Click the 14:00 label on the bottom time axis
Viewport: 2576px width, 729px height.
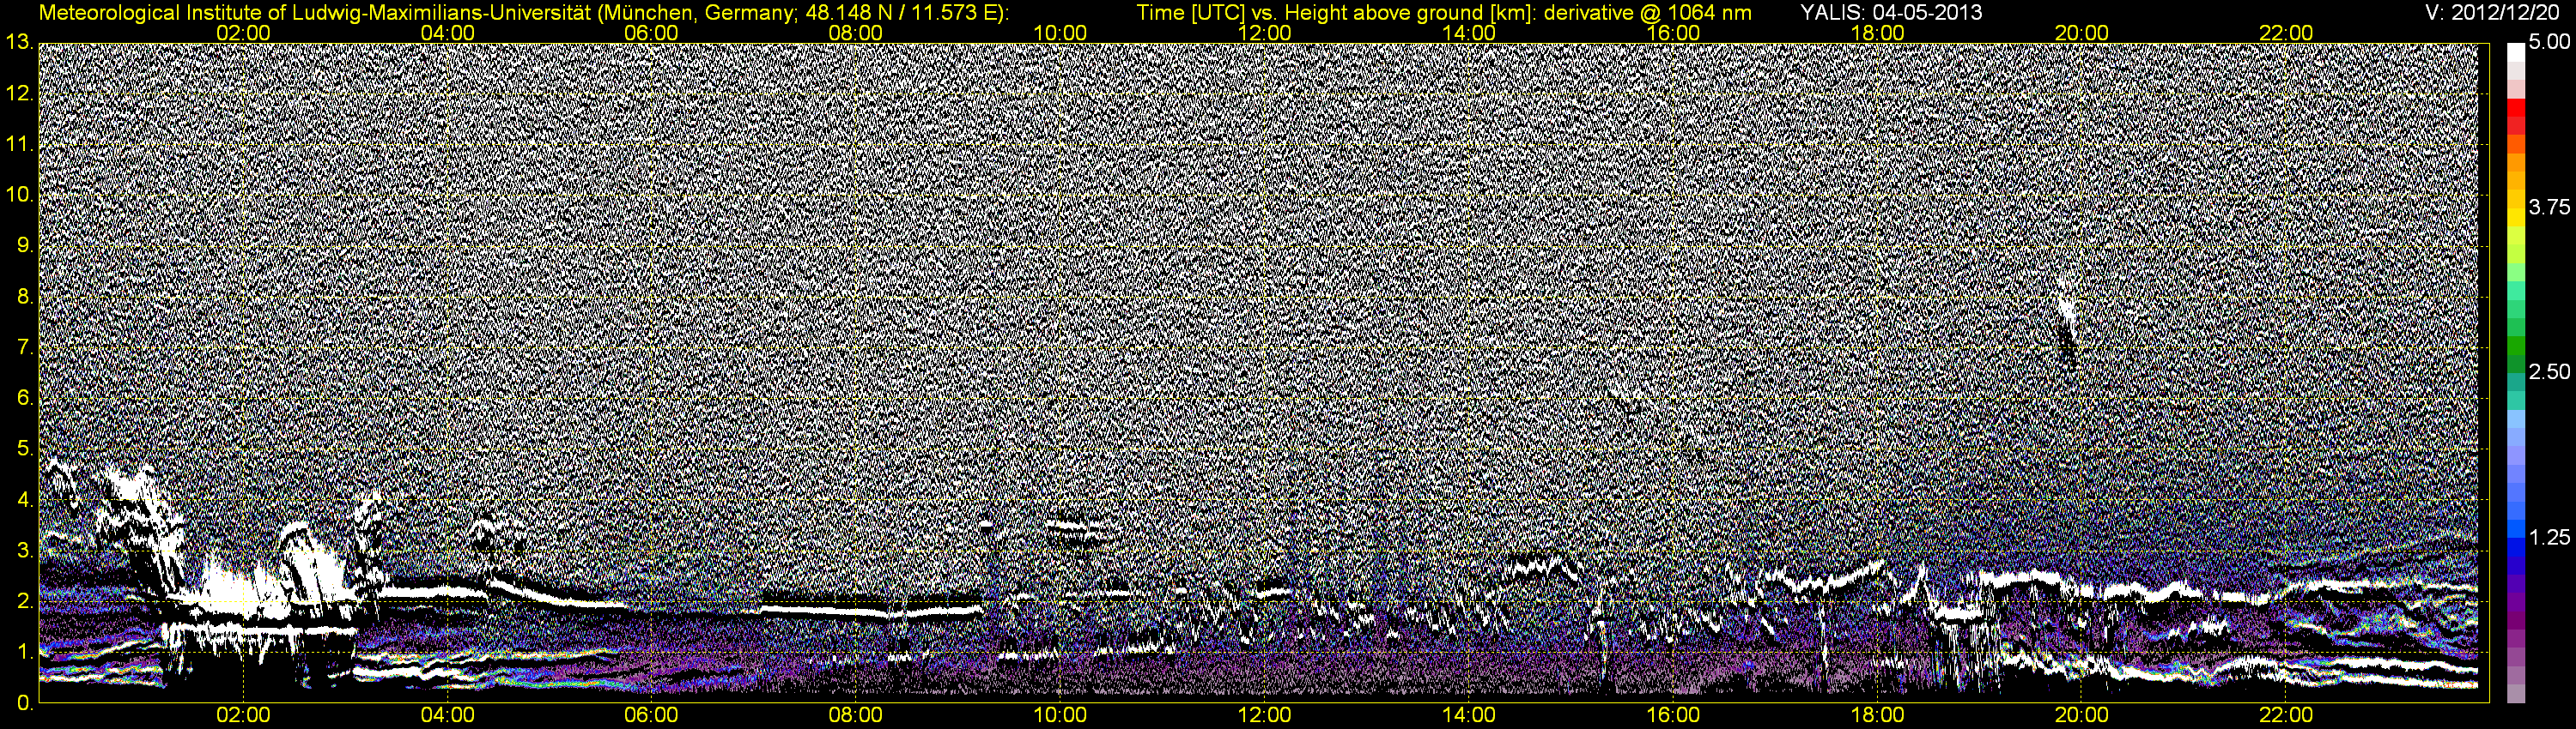pos(1469,716)
